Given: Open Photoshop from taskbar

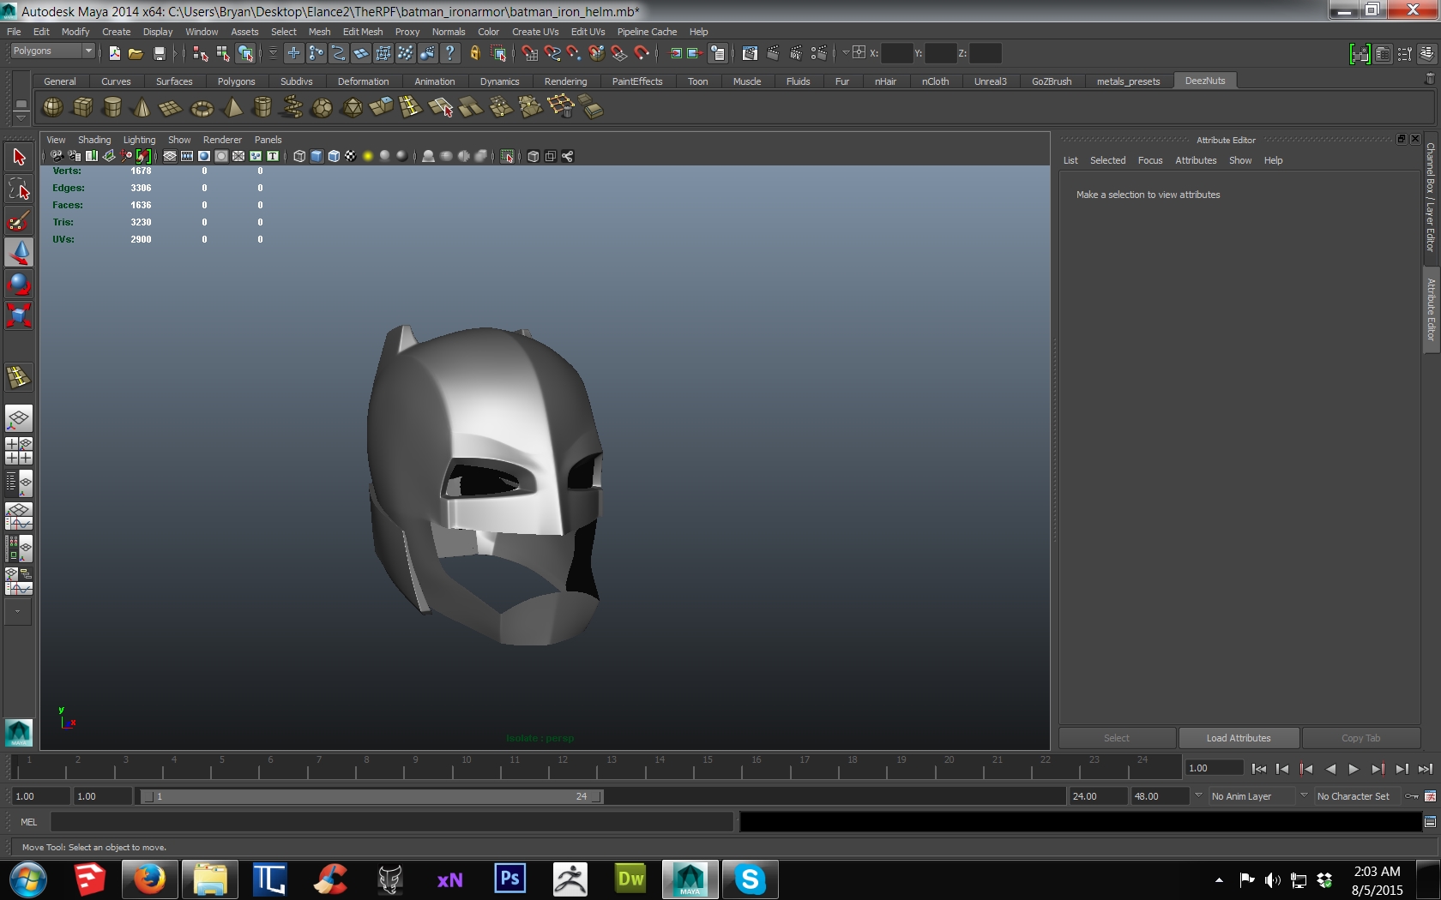Looking at the screenshot, I should [510, 879].
